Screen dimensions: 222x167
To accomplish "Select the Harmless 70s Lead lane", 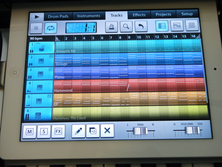I will click(x=131, y=113).
